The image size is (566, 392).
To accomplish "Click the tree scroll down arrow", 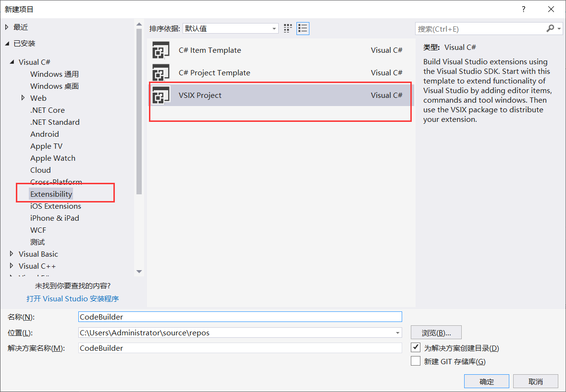I will point(139,272).
